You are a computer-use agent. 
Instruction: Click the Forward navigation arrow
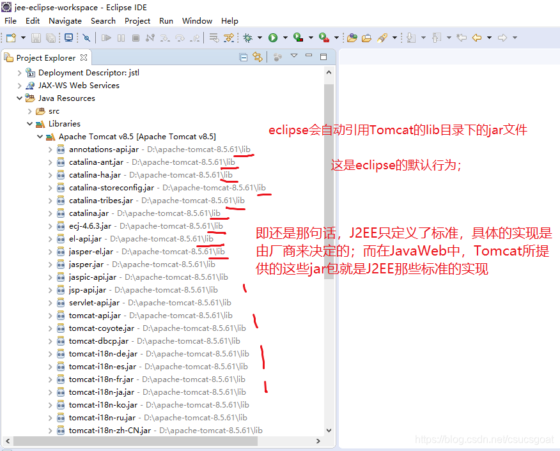pos(502,38)
